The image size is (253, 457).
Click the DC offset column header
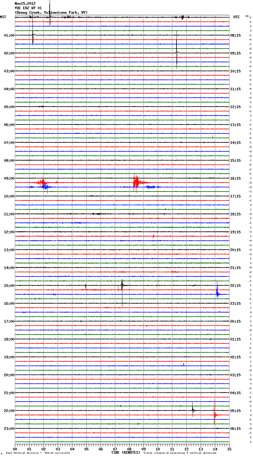(247, 16)
